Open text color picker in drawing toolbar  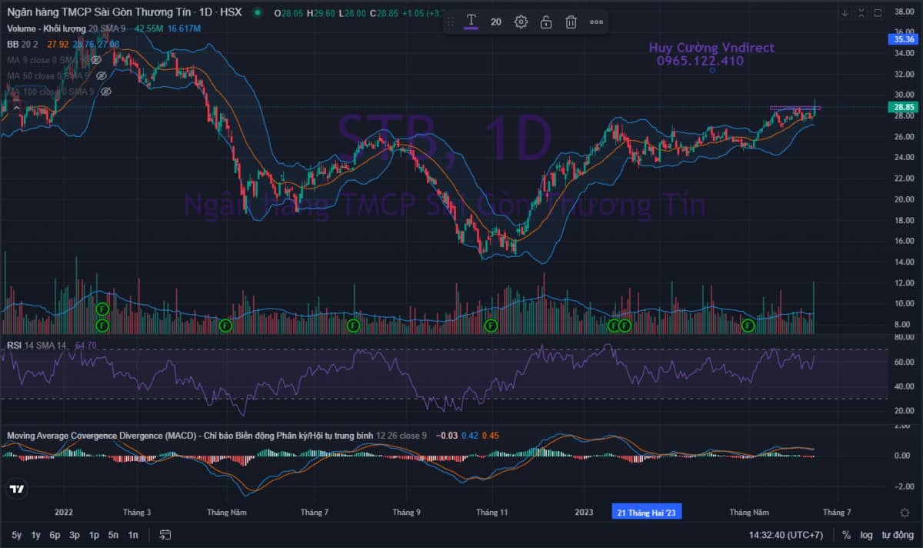pos(471,22)
